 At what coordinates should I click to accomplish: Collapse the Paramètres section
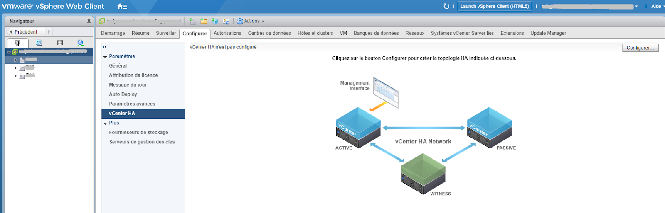click(105, 57)
